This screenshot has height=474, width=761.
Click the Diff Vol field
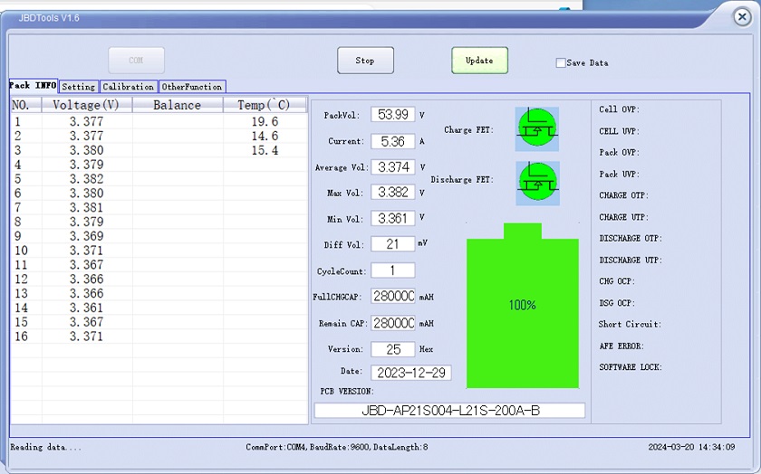point(393,244)
